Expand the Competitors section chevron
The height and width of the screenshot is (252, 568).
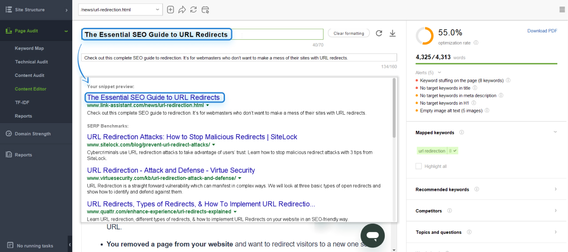pos(556,210)
